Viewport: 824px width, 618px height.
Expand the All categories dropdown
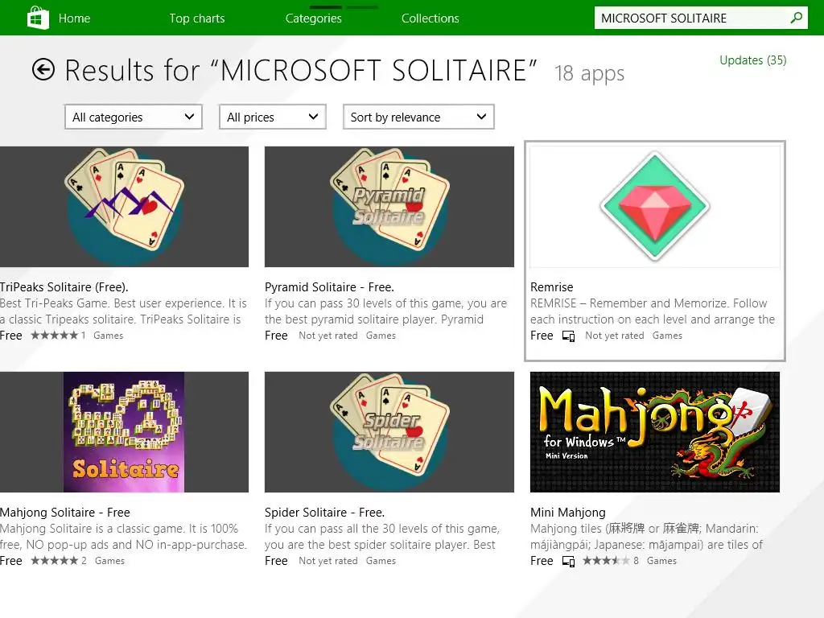click(x=134, y=117)
